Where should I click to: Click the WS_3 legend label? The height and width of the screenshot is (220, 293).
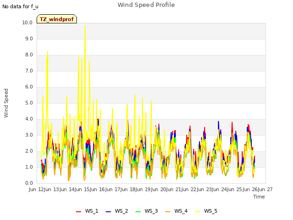click(151, 211)
